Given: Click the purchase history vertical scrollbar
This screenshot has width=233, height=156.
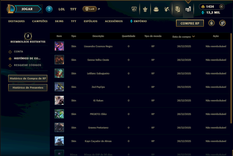Looking at the screenshot, I should click(231, 79).
